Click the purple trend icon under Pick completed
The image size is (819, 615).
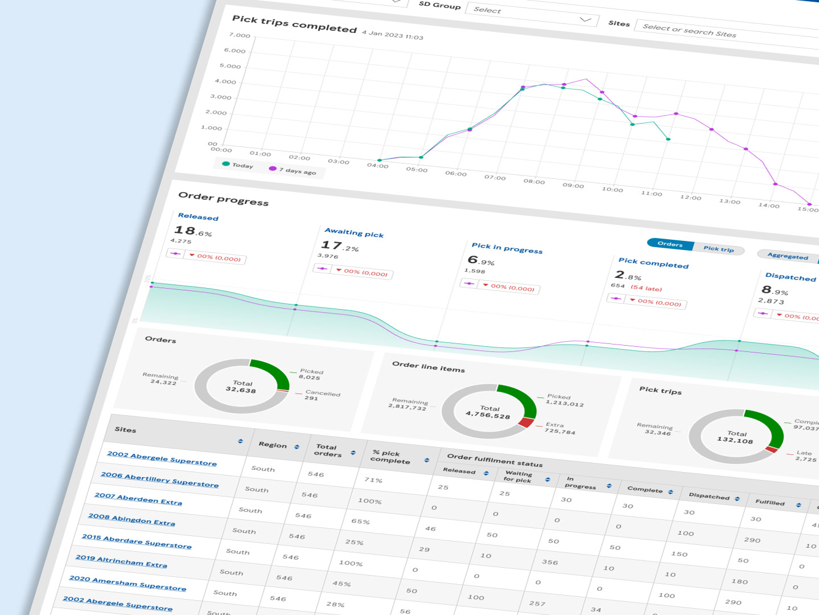(x=616, y=298)
